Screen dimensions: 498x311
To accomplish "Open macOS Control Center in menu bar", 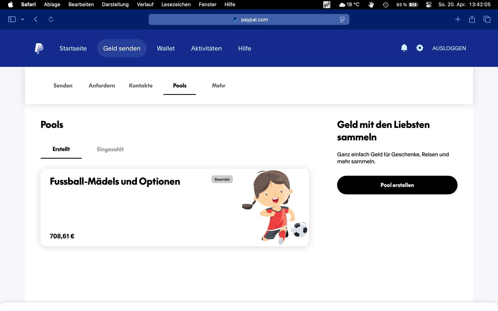I will [429, 5].
